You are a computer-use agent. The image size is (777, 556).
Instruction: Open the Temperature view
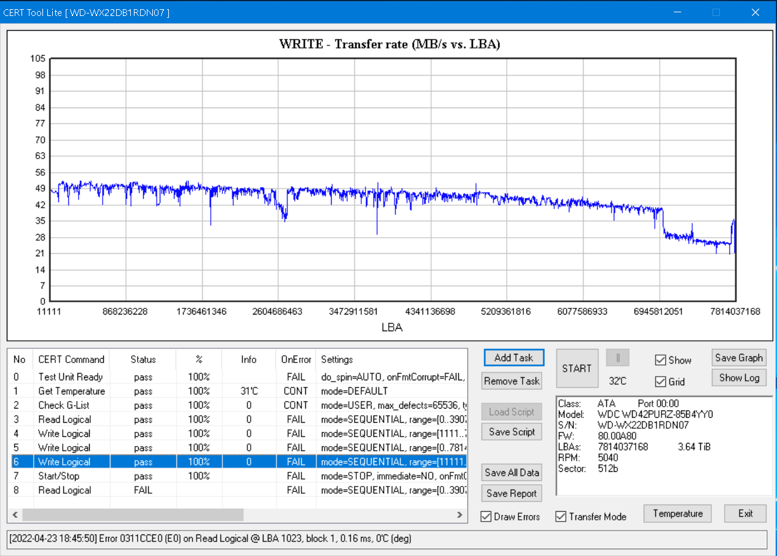pyautogui.click(x=677, y=514)
